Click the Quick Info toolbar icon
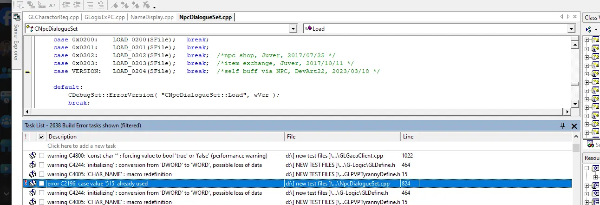The image size is (600, 205). pyautogui.click(x=42, y=5)
